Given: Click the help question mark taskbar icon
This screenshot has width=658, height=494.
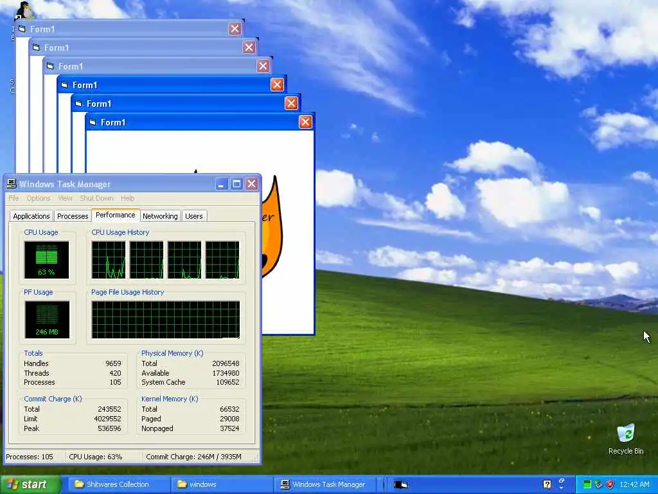Looking at the screenshot, I should click(x=547, y=484).
